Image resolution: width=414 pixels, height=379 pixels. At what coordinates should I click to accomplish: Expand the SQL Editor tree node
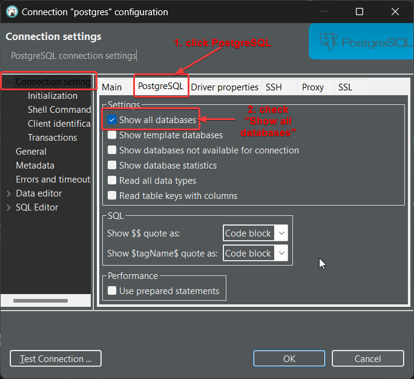[8, 207]
